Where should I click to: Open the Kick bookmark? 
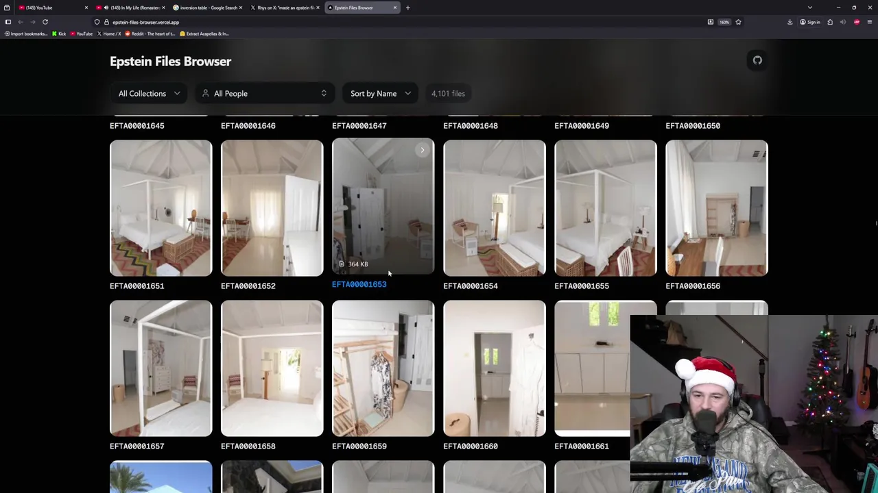point(59,34)
